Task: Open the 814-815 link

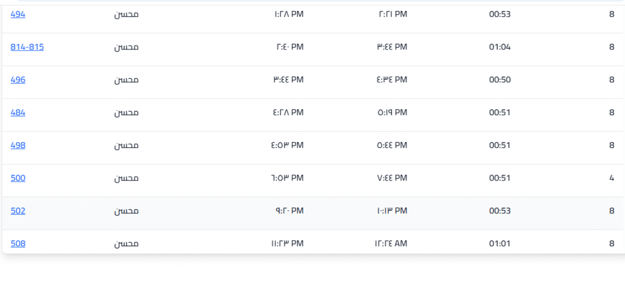Action: 27,46
